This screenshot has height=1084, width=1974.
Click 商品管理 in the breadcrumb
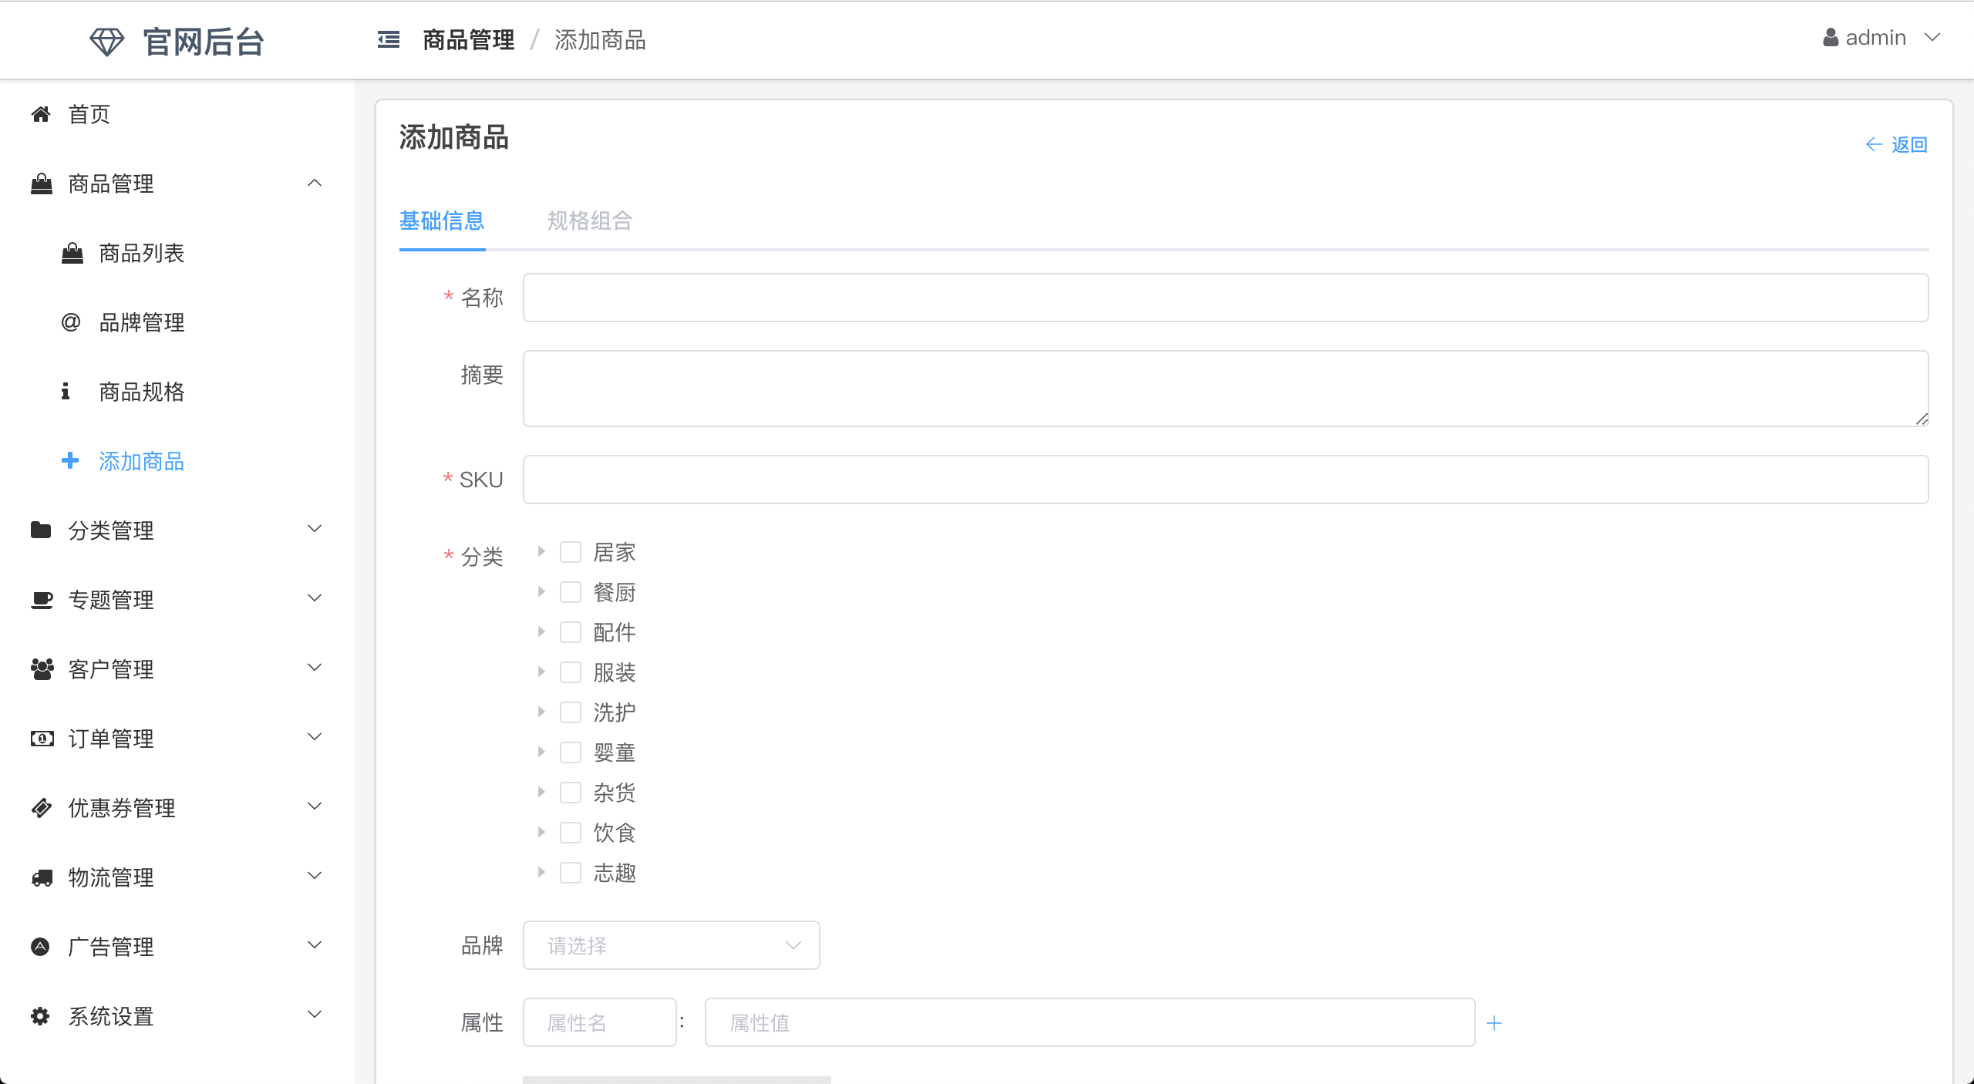(x=468, y=40)
